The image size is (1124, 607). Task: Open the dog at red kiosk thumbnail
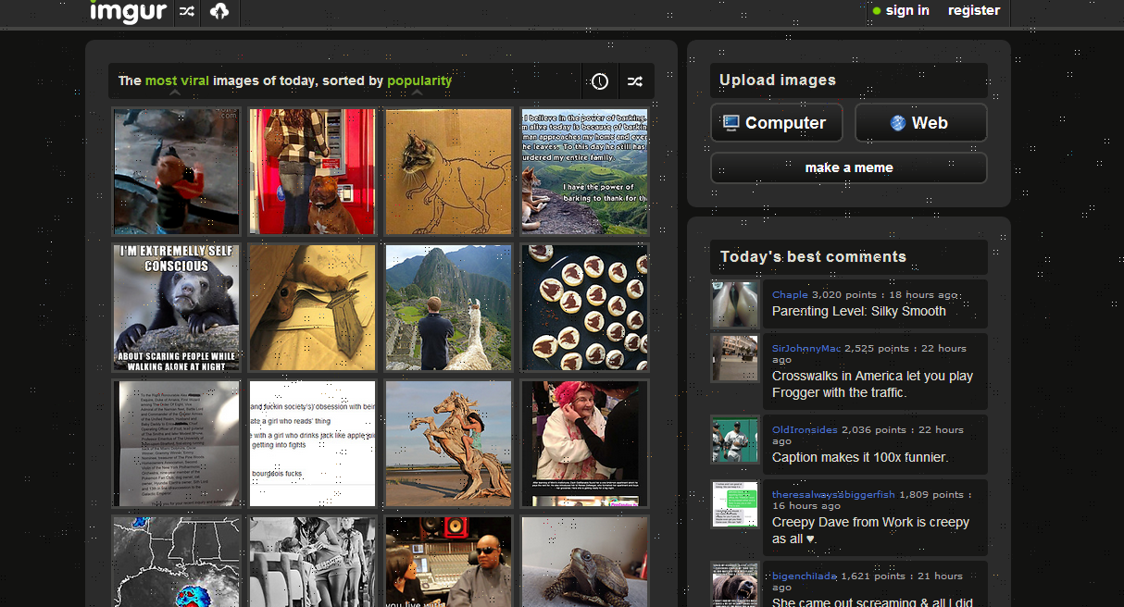(312, 171)
